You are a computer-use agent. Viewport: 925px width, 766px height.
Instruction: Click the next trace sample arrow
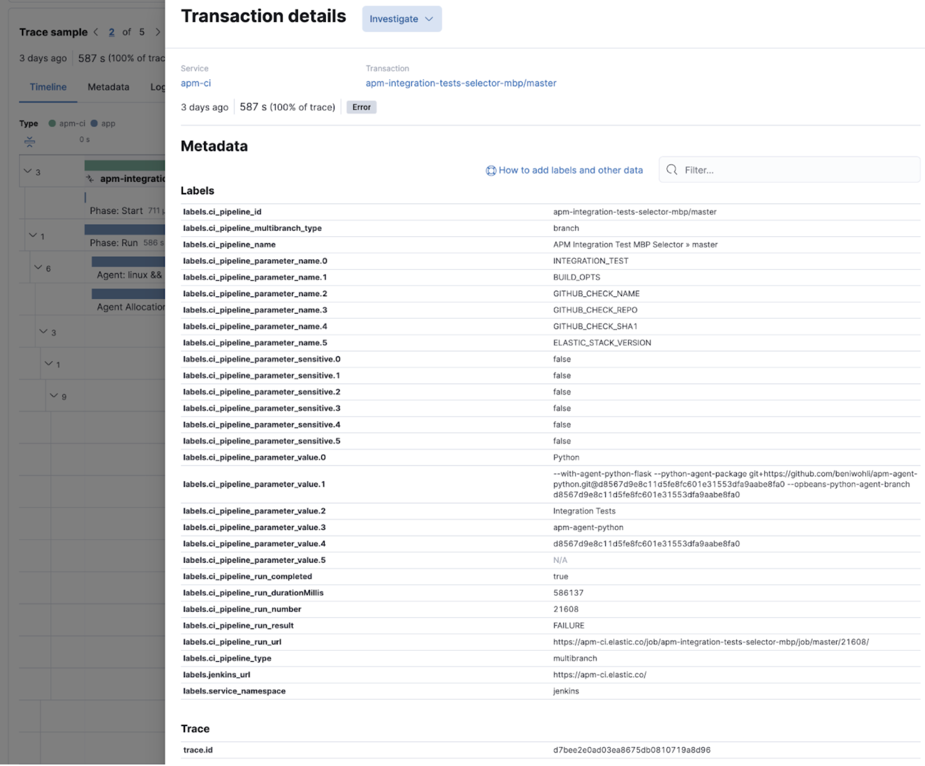tap(158, 32)
